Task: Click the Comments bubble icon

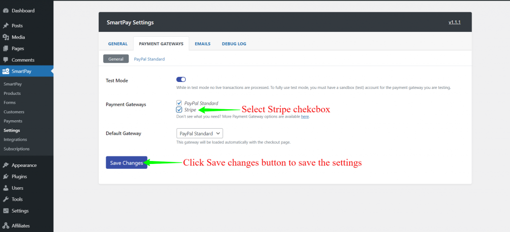Action: click(5, 60)
